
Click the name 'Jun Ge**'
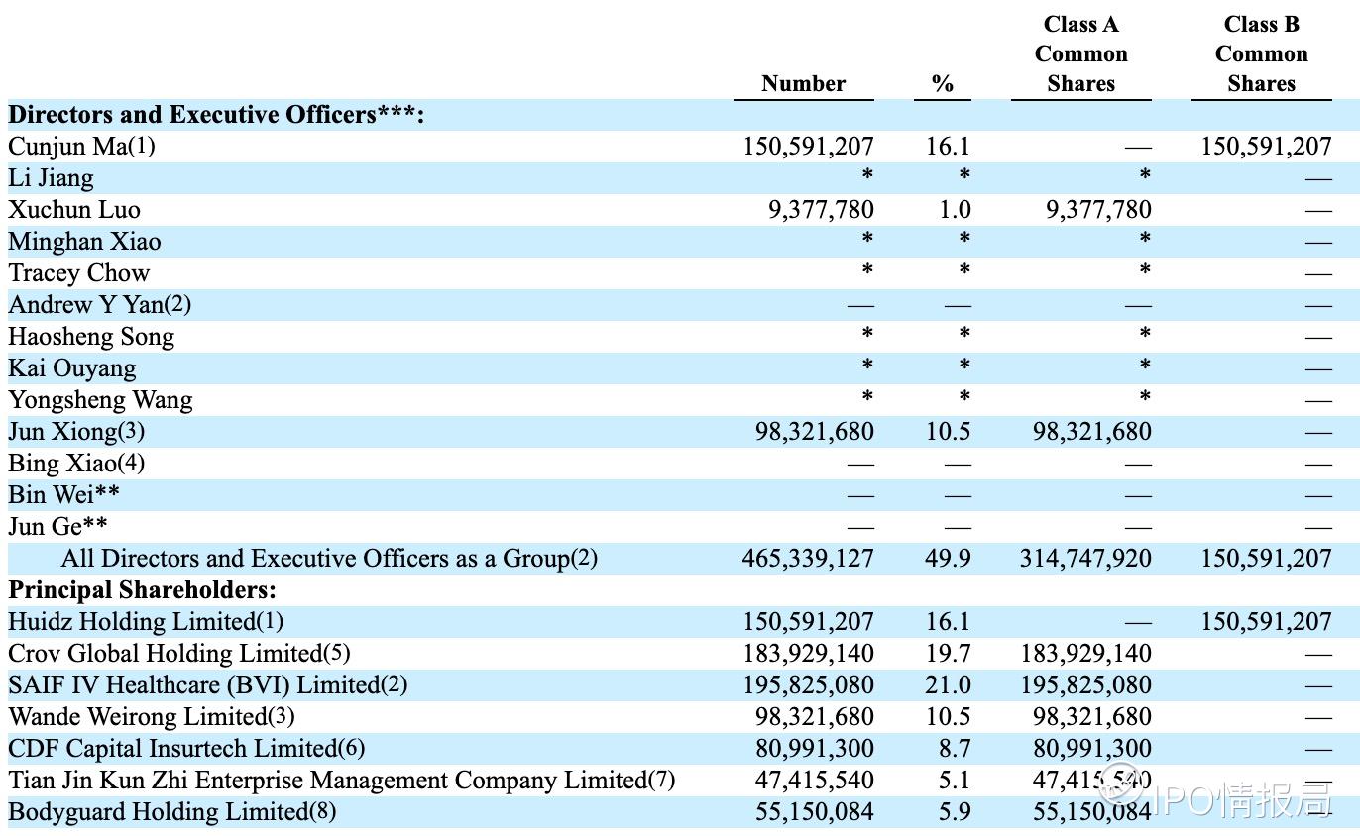(58, 527)
